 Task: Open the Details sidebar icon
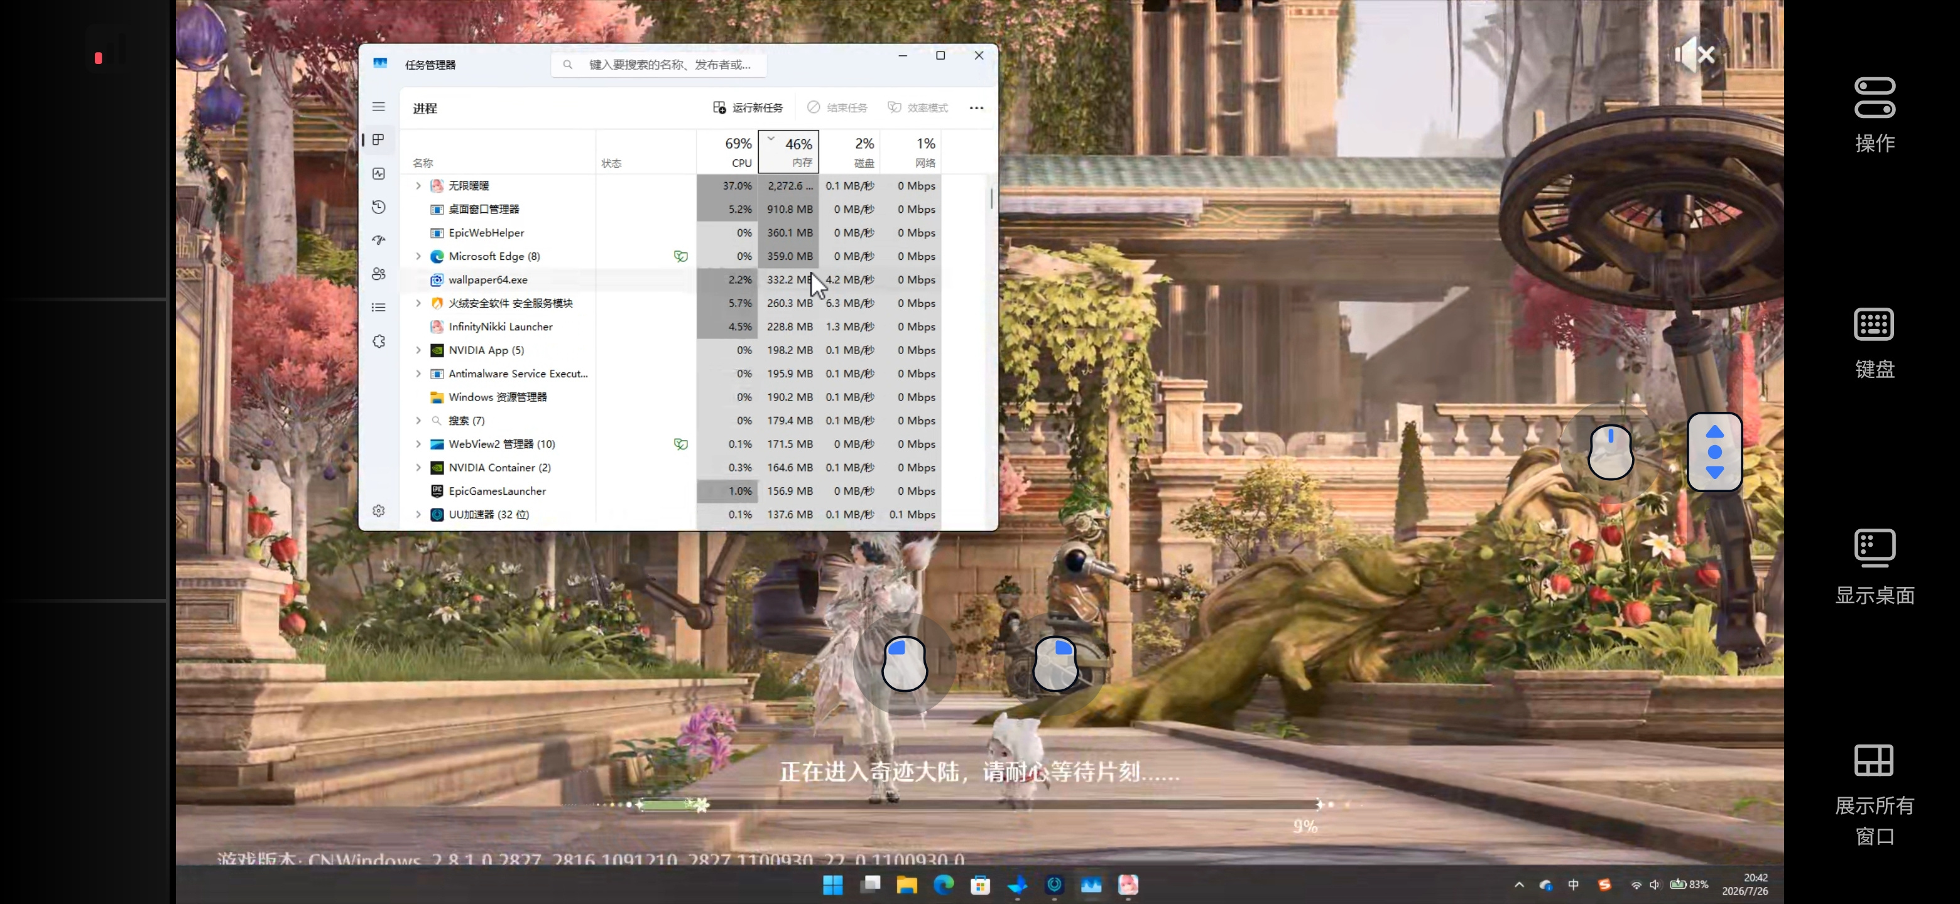378,307
